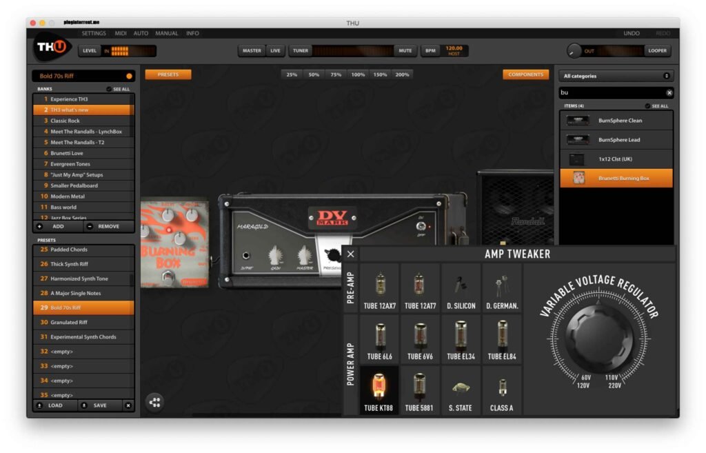Viewport: 706px width, 453px height.
Task: Select the Brunetti Burning Box item
Action: tap(616, 179)
